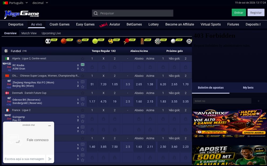Focus the ticket no input field
The width and height of the screenshot is (267, 166).
click(x=222, y=101)
